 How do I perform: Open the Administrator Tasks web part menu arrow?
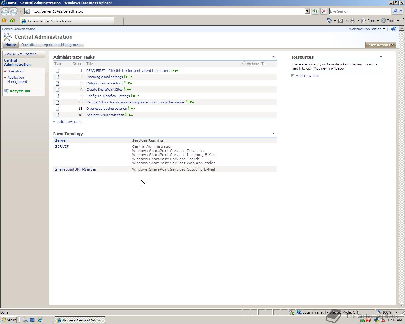pos(273,57)
